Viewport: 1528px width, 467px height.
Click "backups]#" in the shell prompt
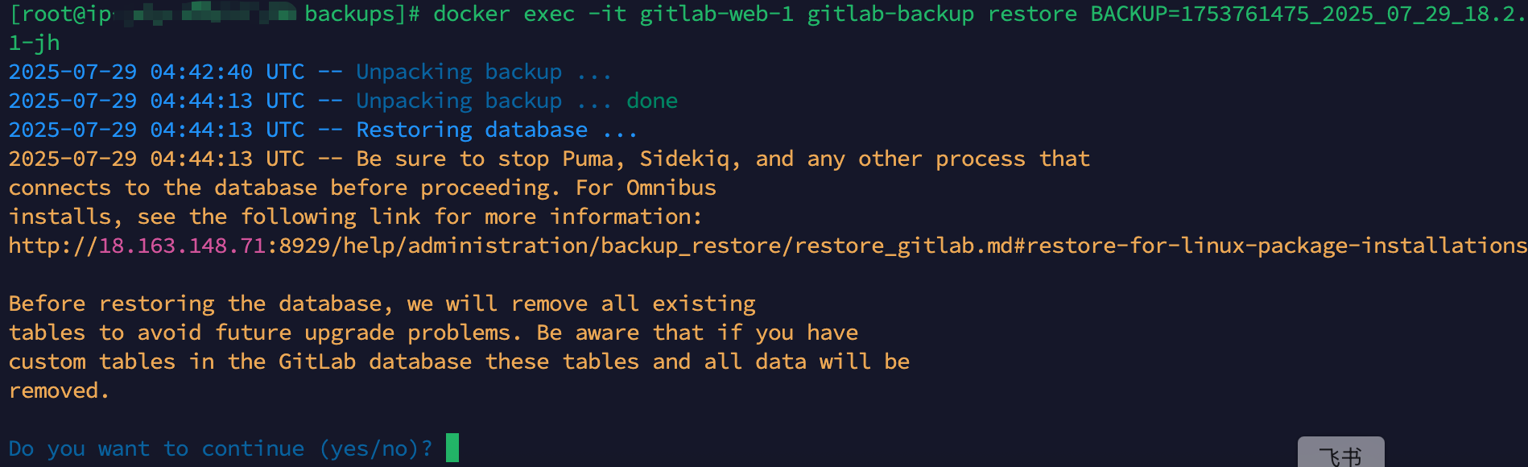[362, 14]
